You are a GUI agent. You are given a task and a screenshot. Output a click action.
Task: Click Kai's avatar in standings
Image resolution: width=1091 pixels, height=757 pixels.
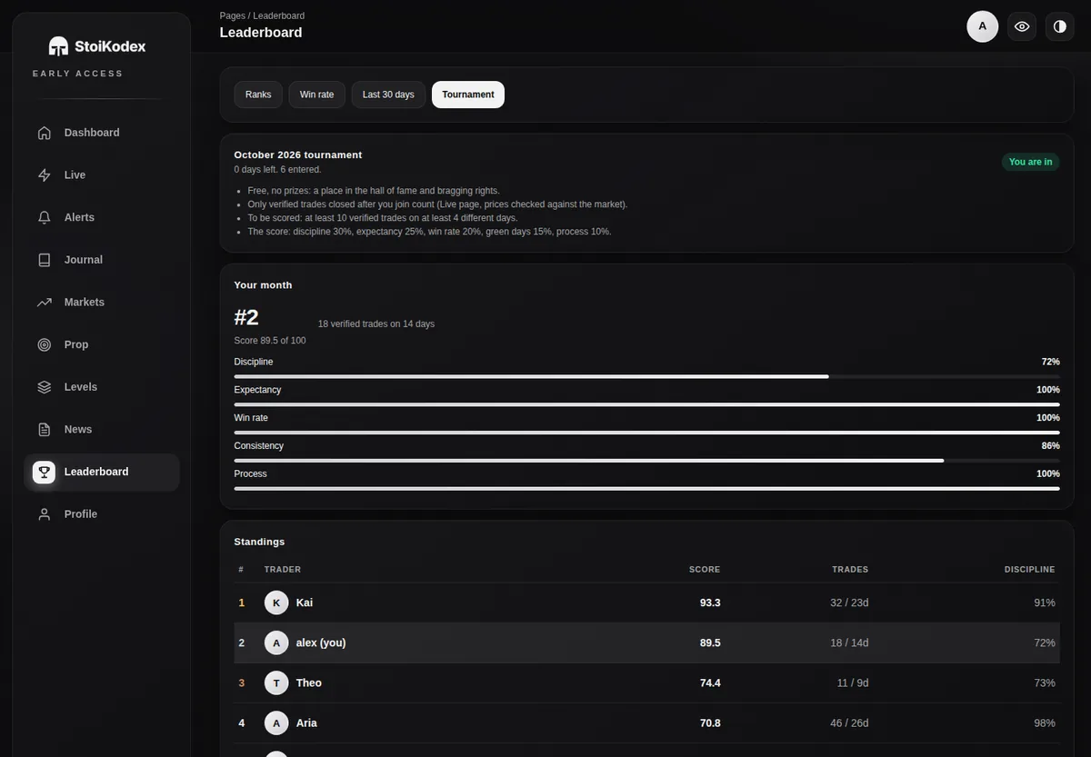[276, 603]
